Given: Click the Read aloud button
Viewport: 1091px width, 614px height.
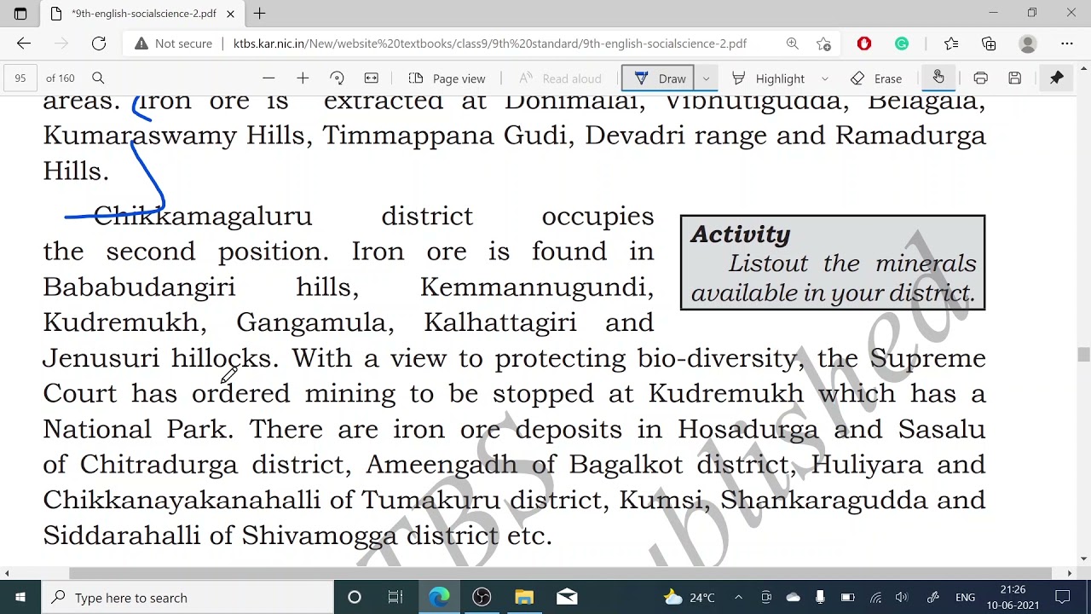Looking at the screenshot, I should click(560, 78).
